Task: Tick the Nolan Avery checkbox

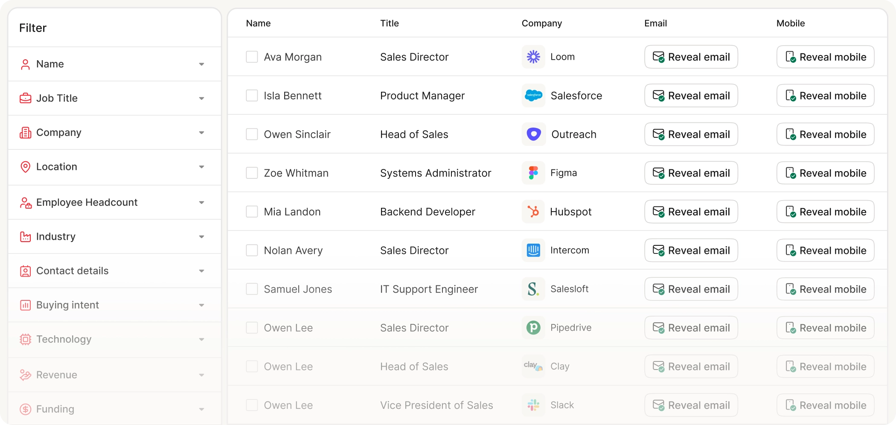Action: (x=252, y=250)
